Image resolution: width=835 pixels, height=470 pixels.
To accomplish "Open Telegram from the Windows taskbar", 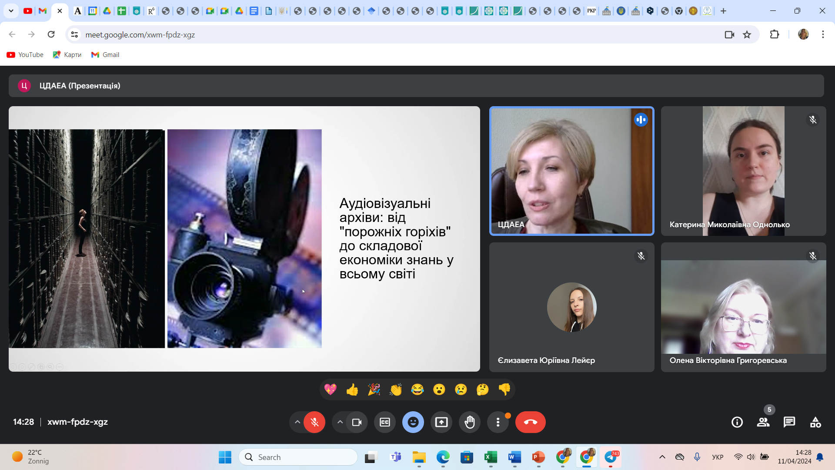I will point(611,457).
